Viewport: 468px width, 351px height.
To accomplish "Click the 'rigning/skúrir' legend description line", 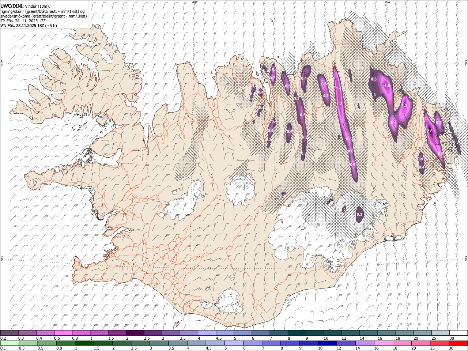I will (43, 11).
